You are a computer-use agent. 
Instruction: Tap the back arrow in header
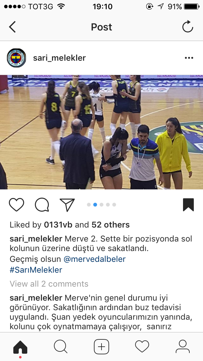tap(12, 27)
